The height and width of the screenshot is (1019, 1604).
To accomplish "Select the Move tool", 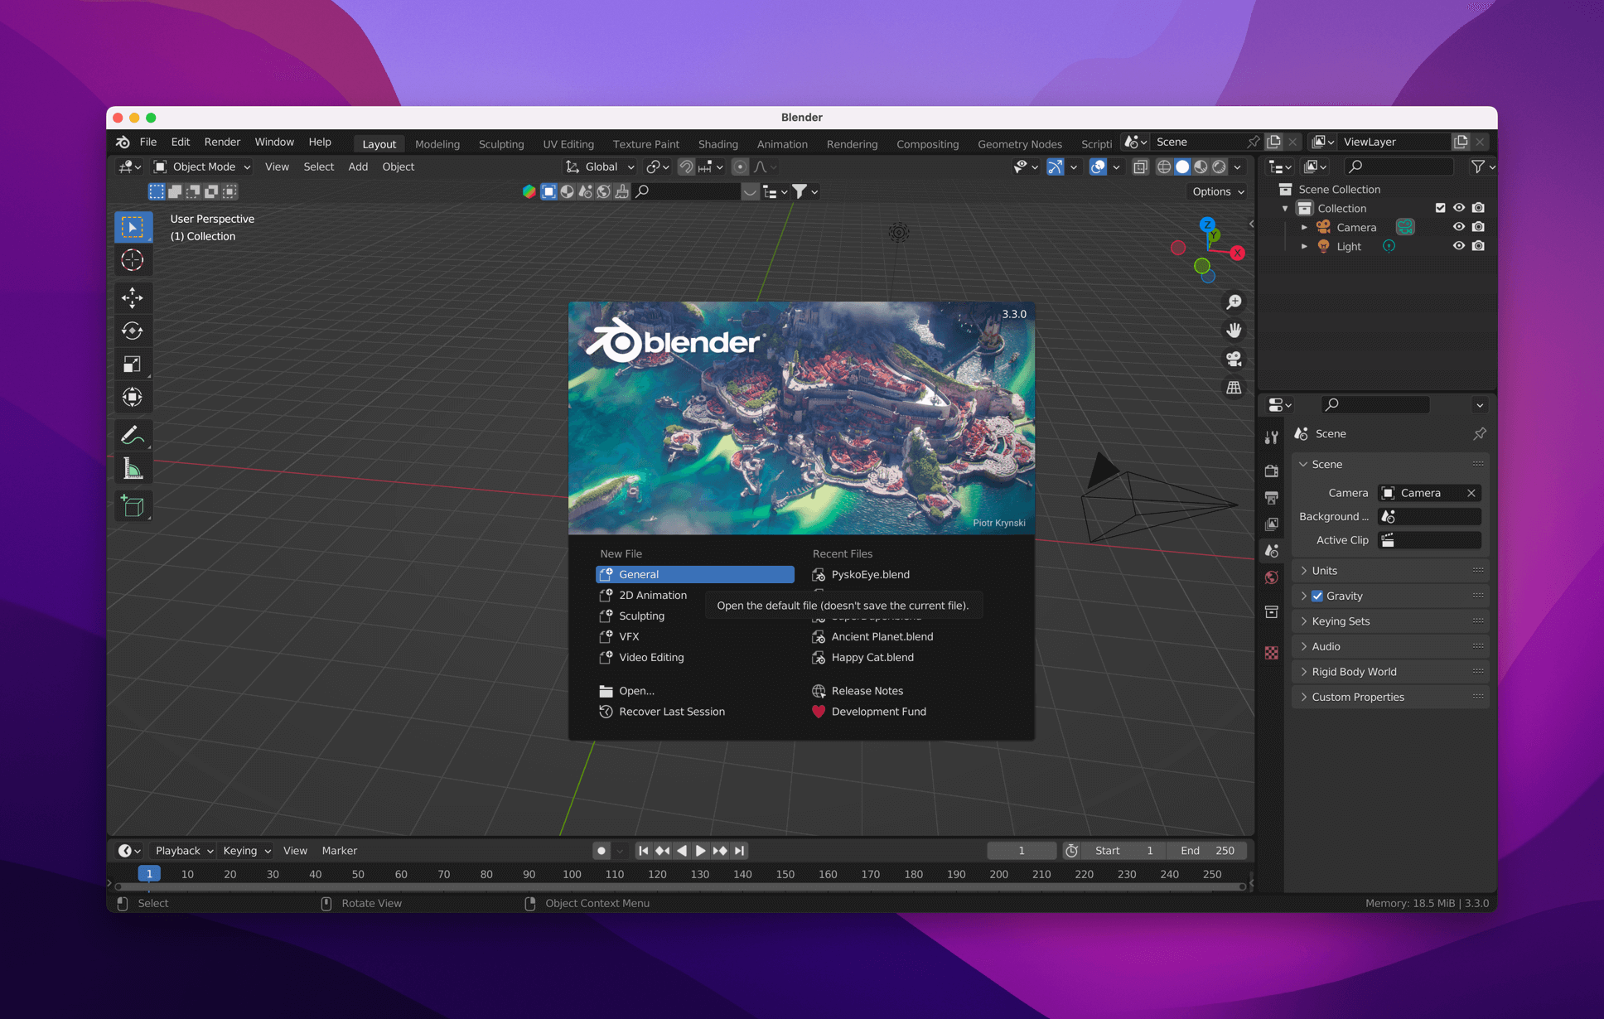I will [133, 297].
